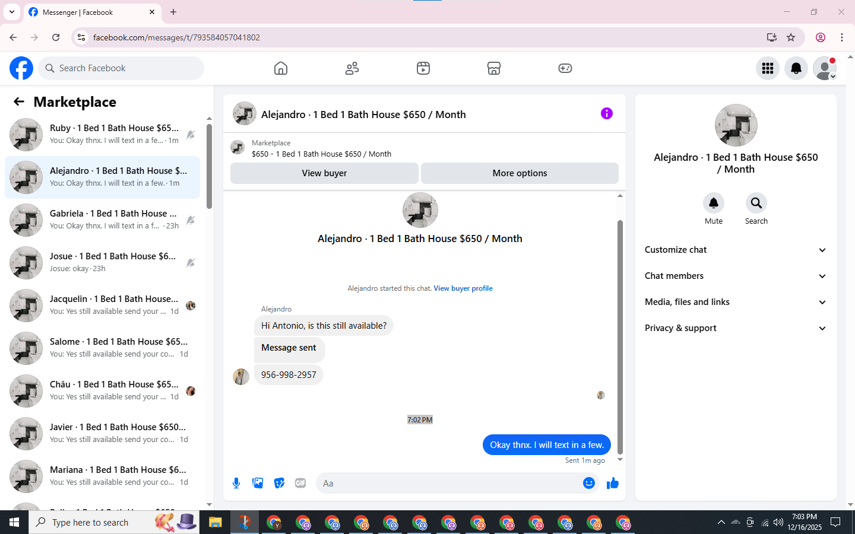The image size is (855, 534).
Task: Expand Customize chat section
Action: pos(736,250)
